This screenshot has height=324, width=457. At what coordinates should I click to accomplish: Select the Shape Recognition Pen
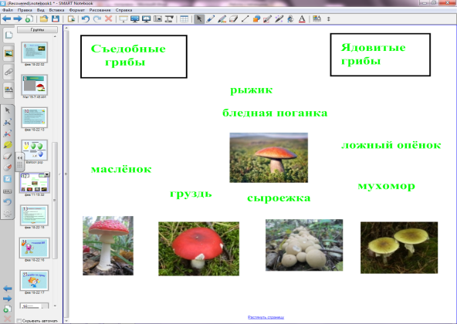[268, 19]
